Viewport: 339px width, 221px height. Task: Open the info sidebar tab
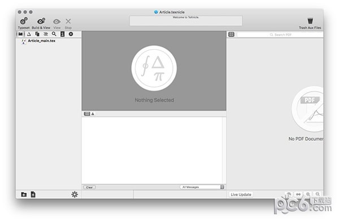(x=63, y=34)
